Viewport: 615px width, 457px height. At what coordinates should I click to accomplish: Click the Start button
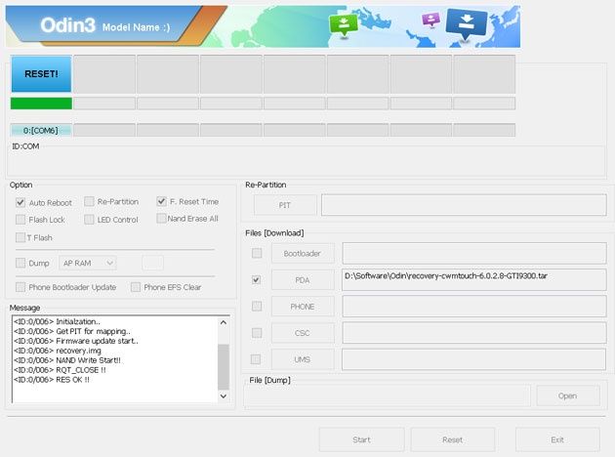[361, 439]
